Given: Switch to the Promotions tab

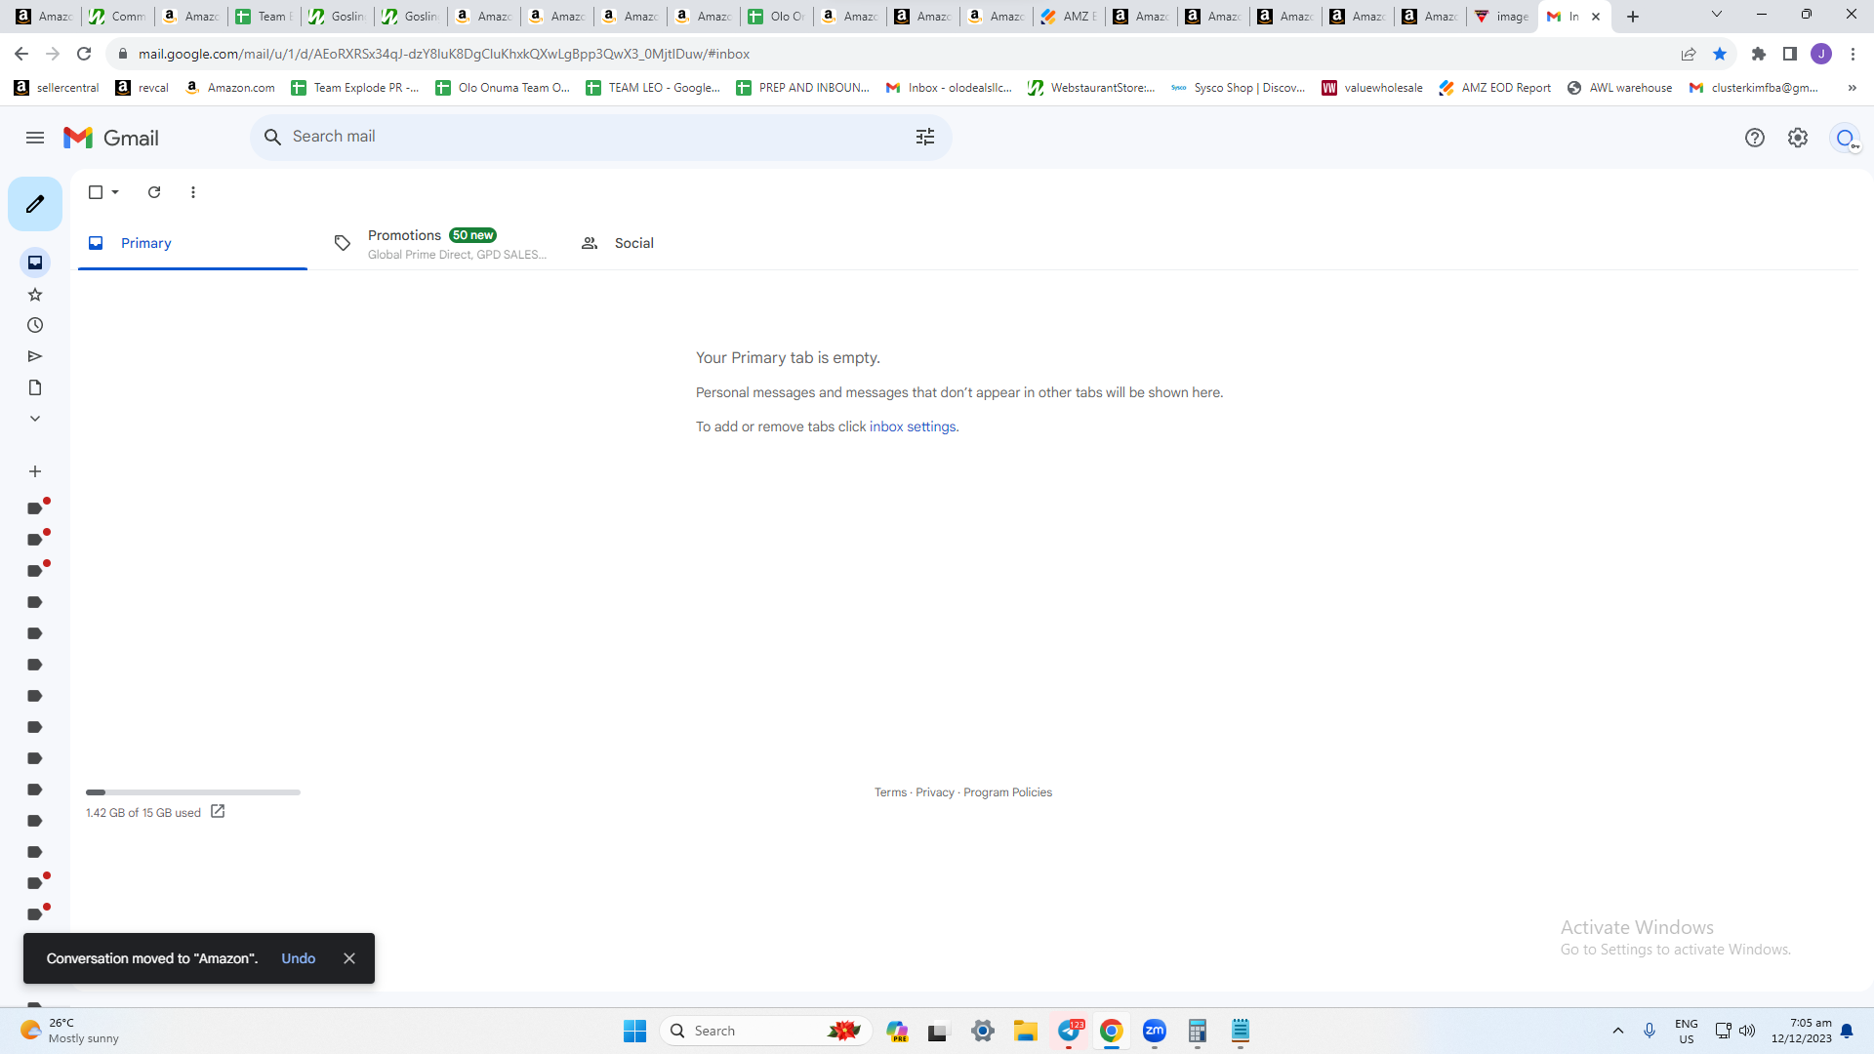Looking at the screenshot, I should click(439, 243).
